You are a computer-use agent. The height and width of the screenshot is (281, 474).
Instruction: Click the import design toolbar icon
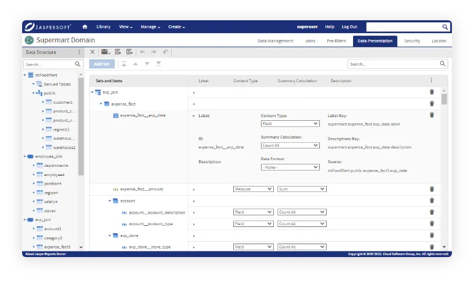[x=130, y=52]
